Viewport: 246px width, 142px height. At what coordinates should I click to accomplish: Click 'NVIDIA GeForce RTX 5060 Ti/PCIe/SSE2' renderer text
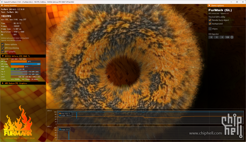15,38
